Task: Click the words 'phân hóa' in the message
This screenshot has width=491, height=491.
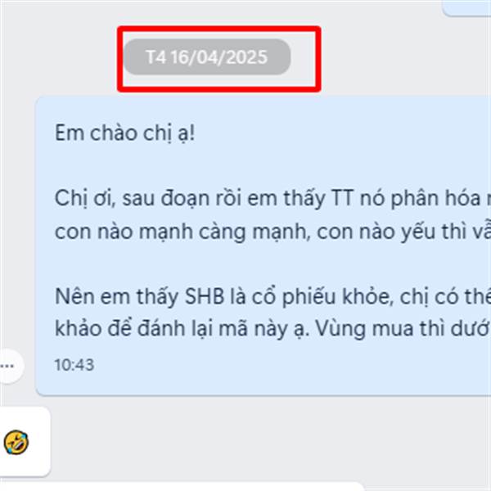Action: click(x=436, y=199)
